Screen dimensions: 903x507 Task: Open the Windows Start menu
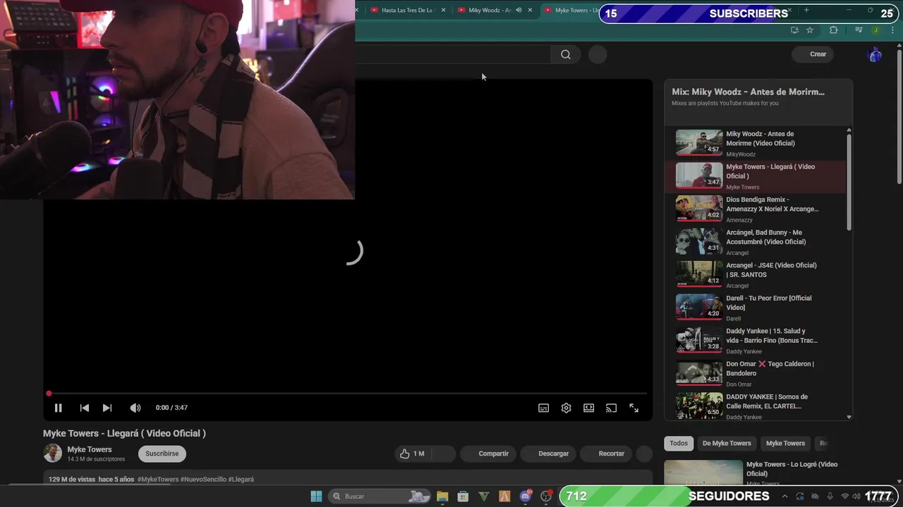coord(316,496)
